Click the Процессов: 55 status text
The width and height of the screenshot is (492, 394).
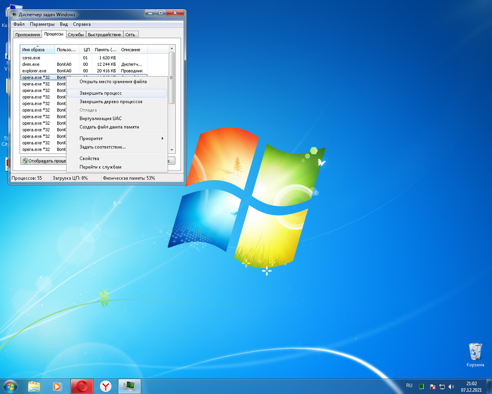(27, 178)
